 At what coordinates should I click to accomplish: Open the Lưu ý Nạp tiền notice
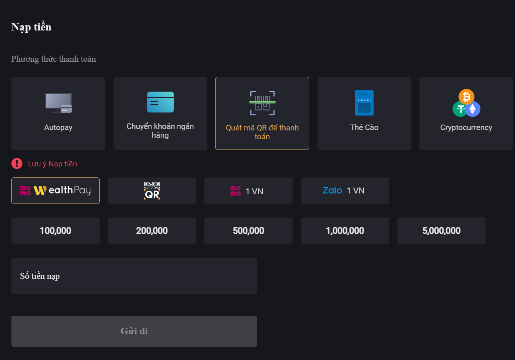point(53,164)
